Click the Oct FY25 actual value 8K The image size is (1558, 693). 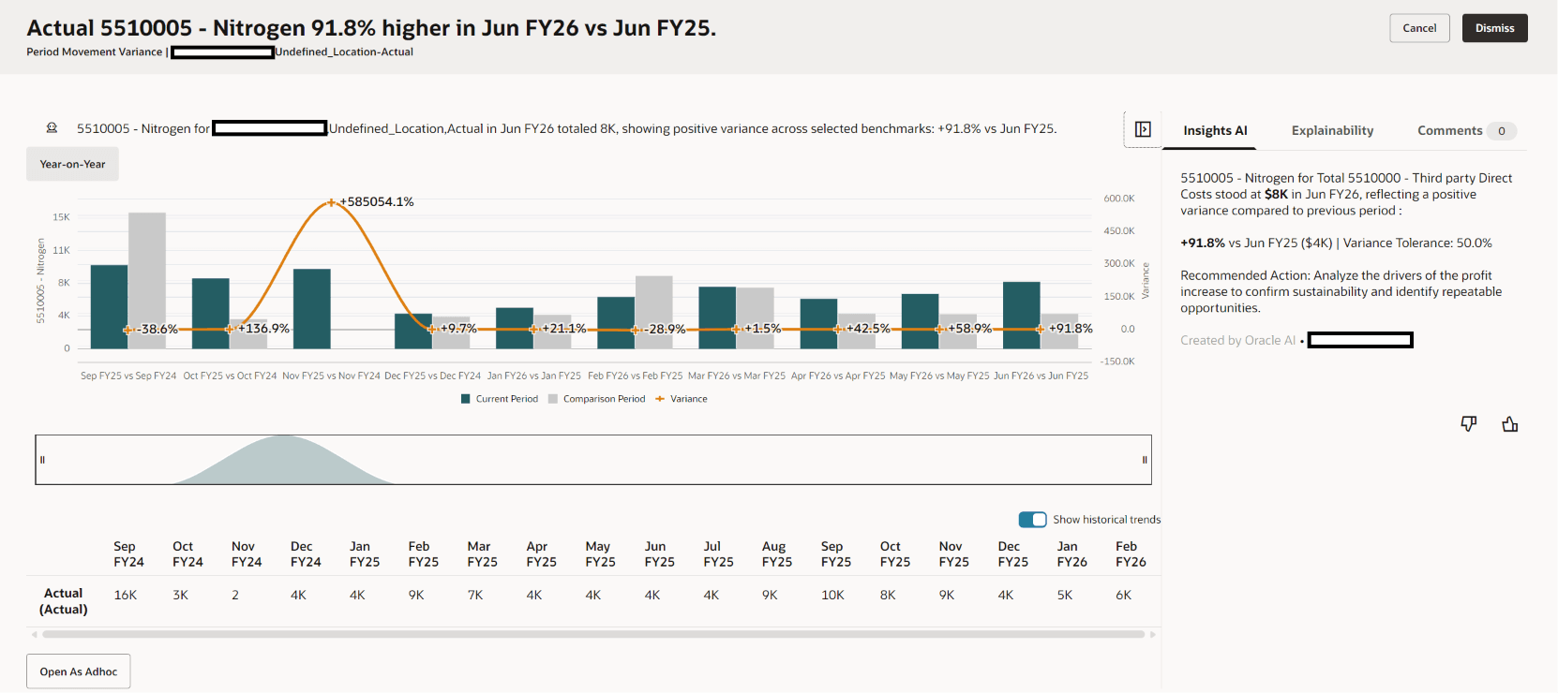(888, 595)
